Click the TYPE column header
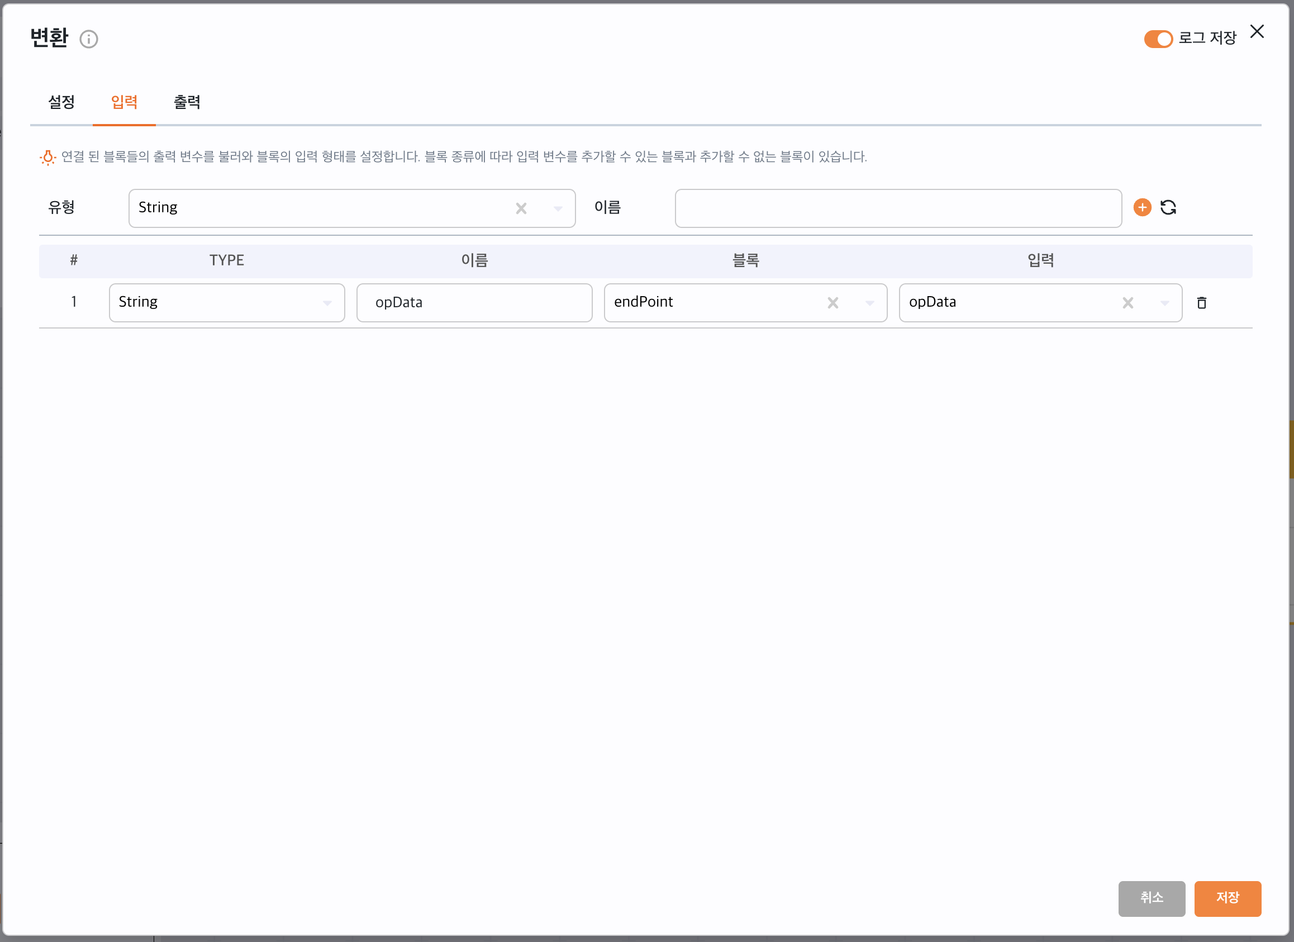1294x942 pixels. 226,260
